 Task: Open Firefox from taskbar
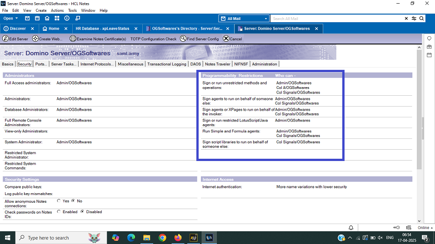click(178, 238)
